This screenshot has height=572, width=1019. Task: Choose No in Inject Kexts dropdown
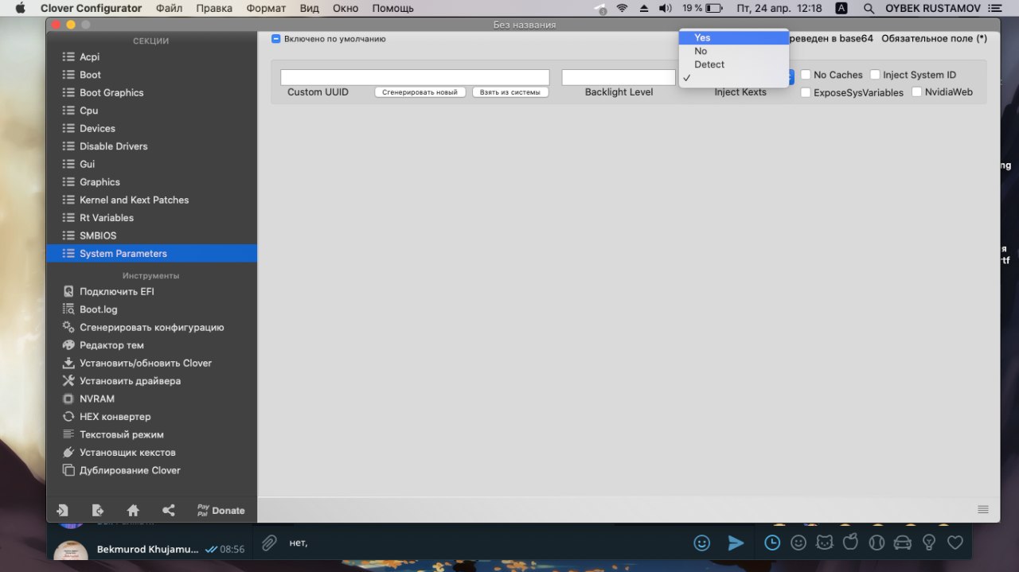(x=734, y=51)
